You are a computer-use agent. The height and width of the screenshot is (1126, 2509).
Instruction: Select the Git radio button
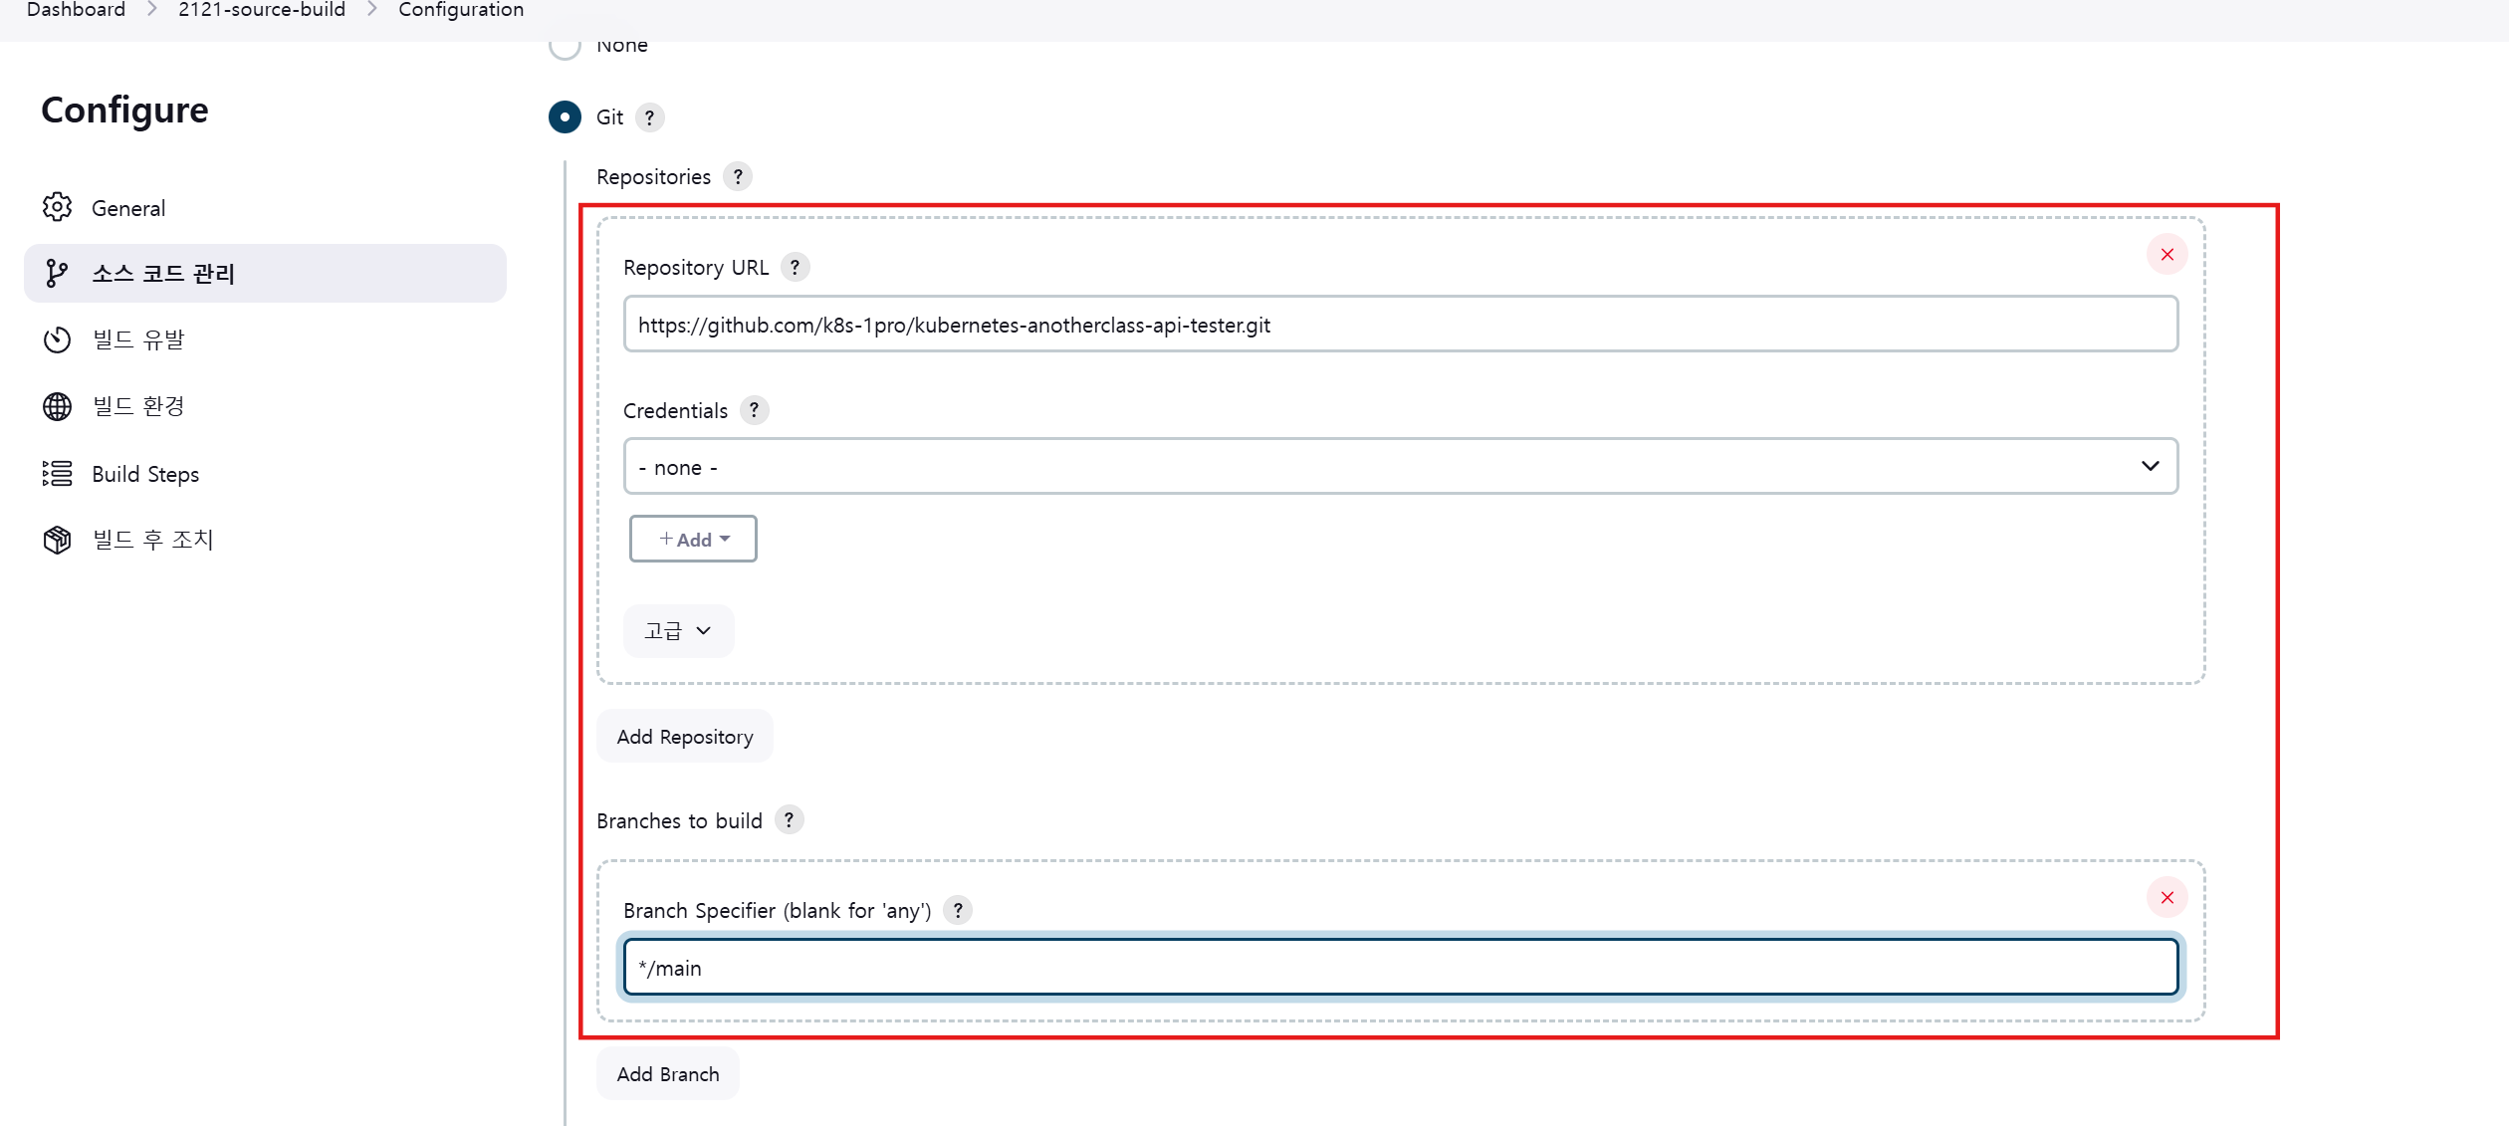click(565, 117)
